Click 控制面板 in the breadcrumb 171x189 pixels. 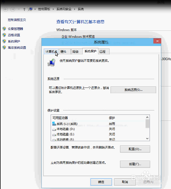pyautogui.click(x=44, y=9)
